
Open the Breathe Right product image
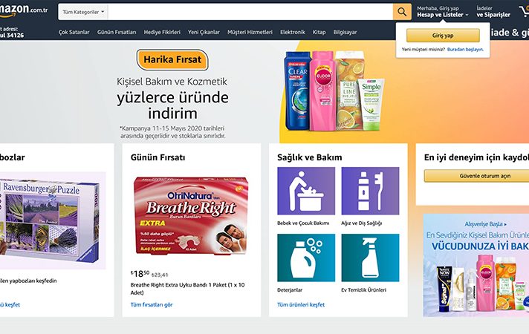191,217
